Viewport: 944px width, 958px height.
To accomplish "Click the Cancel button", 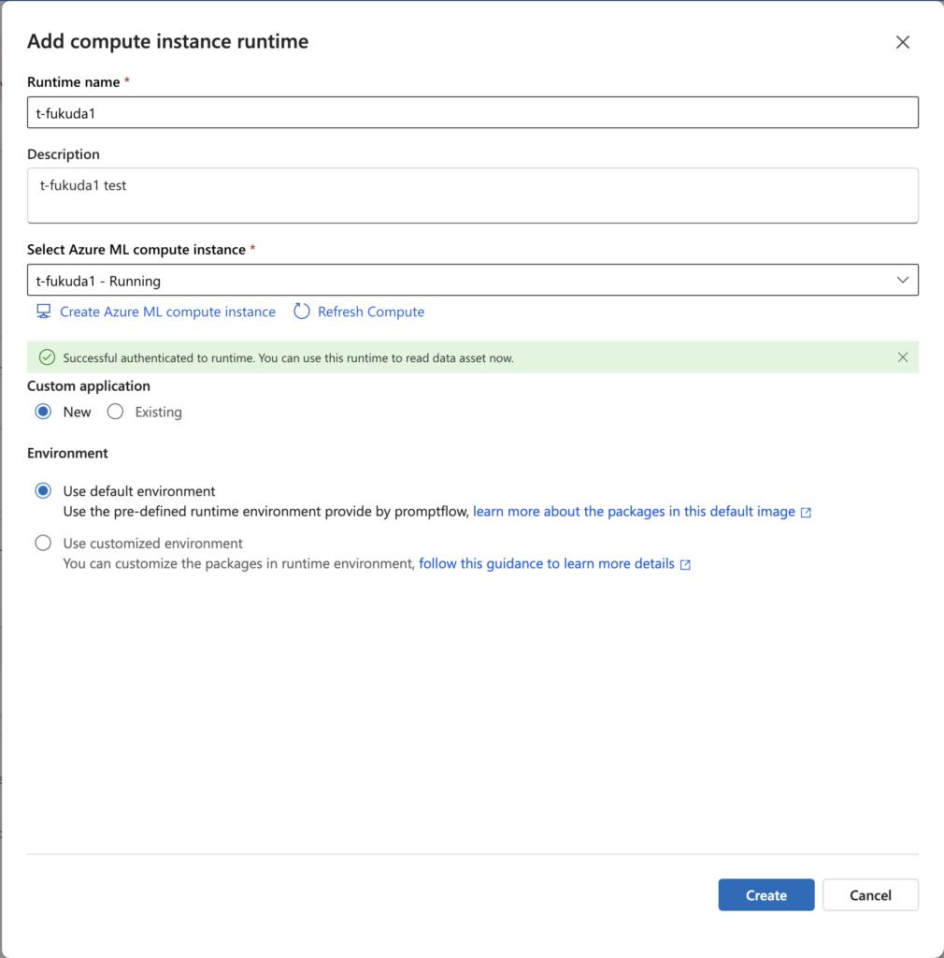I will coord(870,895).
